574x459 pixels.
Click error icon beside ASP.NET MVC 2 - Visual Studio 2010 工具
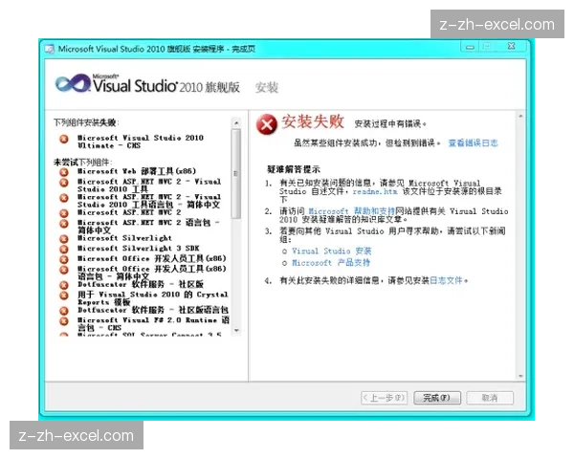click(64, 183)
